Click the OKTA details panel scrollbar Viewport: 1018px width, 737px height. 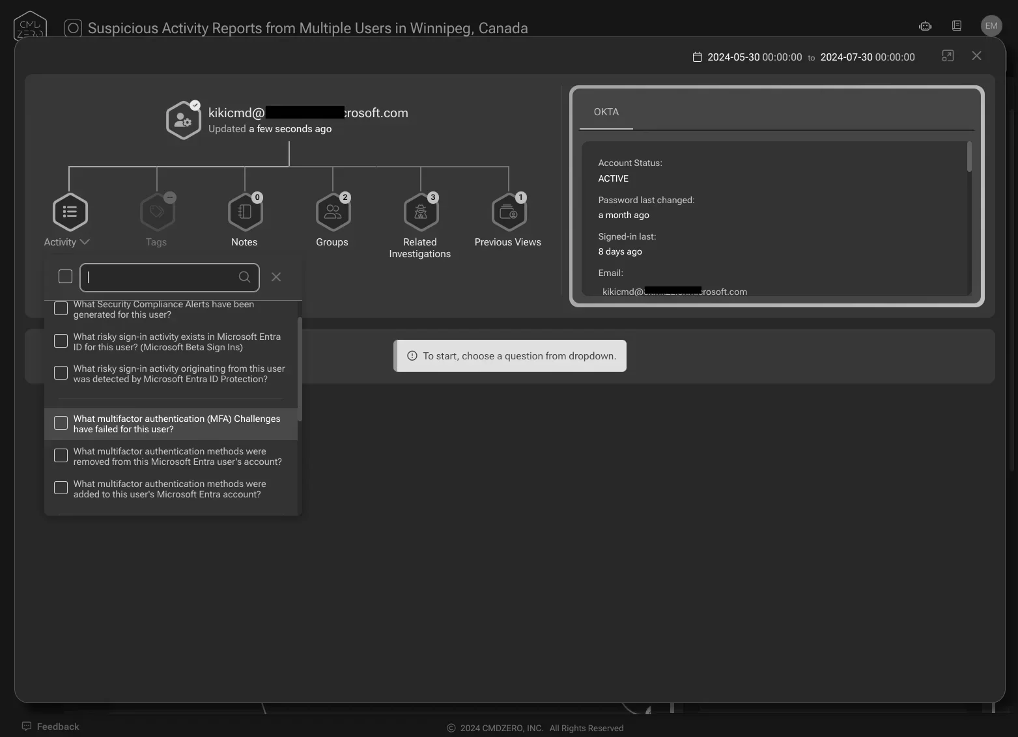(x=969, y=156)
